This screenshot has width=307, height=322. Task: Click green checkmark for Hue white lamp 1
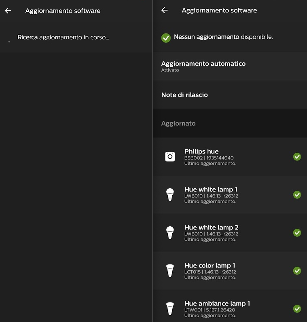click(297, 195)
